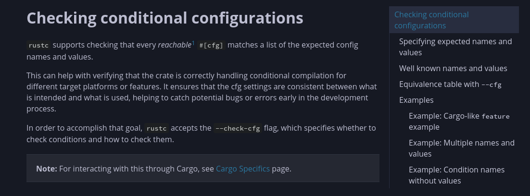Open footnote 1 next to 'reachable'
This screenshot has height=196, width=530.
[193, 43]
